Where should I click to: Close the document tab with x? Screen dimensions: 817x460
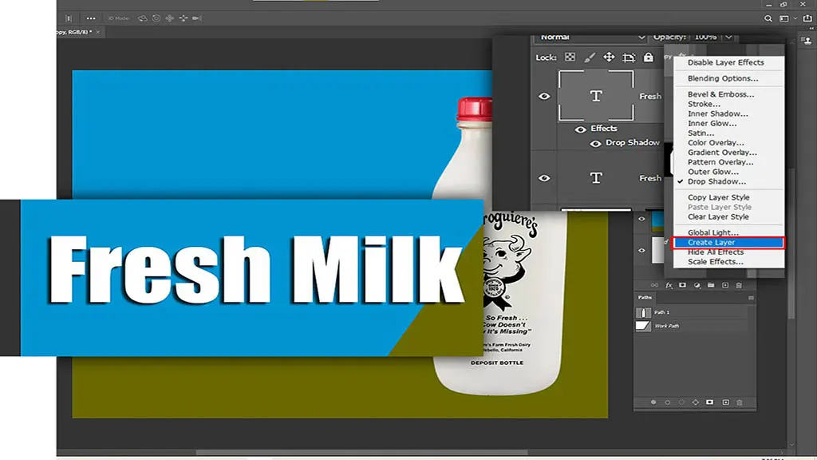(97, 32)
